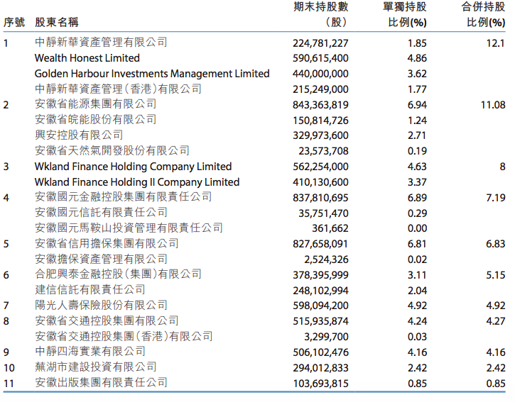Viewport: 515px width, 402px height.
Task: Click share count 837,810,695
Action: coord(320,198)
